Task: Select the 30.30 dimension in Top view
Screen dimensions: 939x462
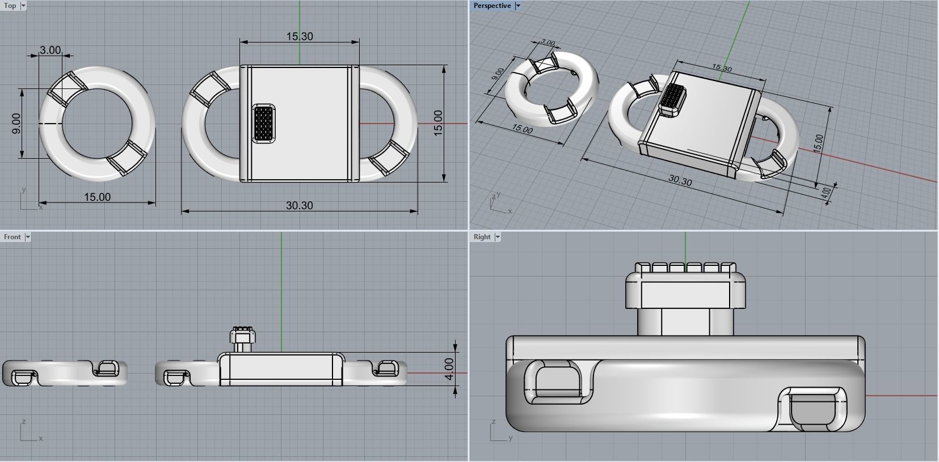Action: [300, 205]
